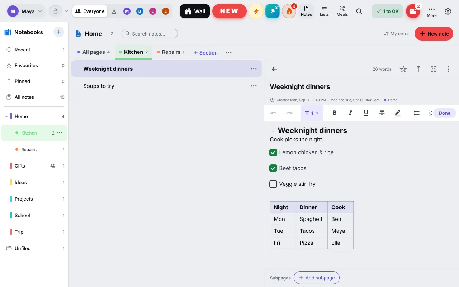Open the note's vertical three-dot menu
The height and width of the screenshot is (287, 459).
[x=449, y=69]
